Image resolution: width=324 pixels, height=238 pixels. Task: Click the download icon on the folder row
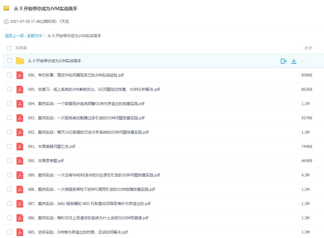[294, 61]
